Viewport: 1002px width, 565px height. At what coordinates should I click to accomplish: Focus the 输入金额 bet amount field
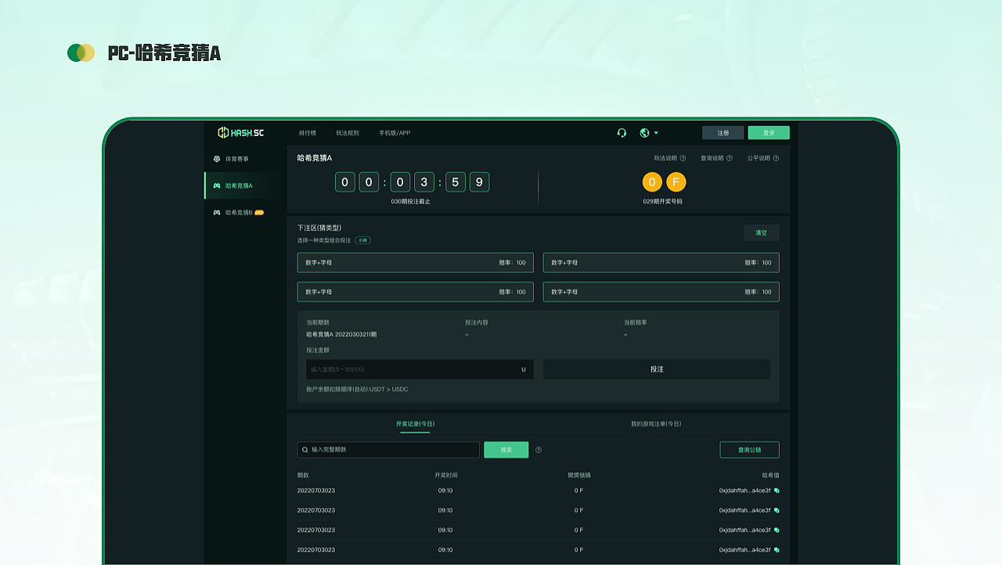[420, 369]
